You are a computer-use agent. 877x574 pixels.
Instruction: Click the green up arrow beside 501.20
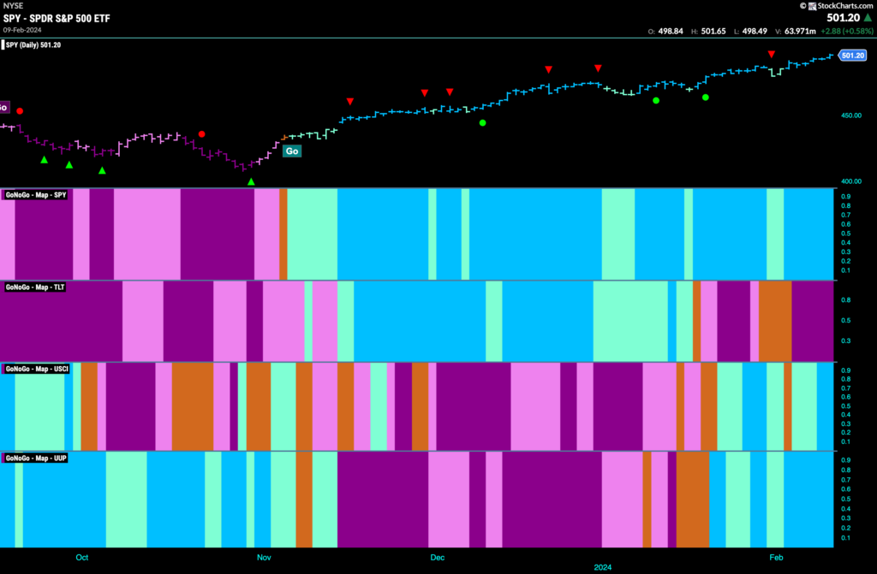[x=868, y=18]
